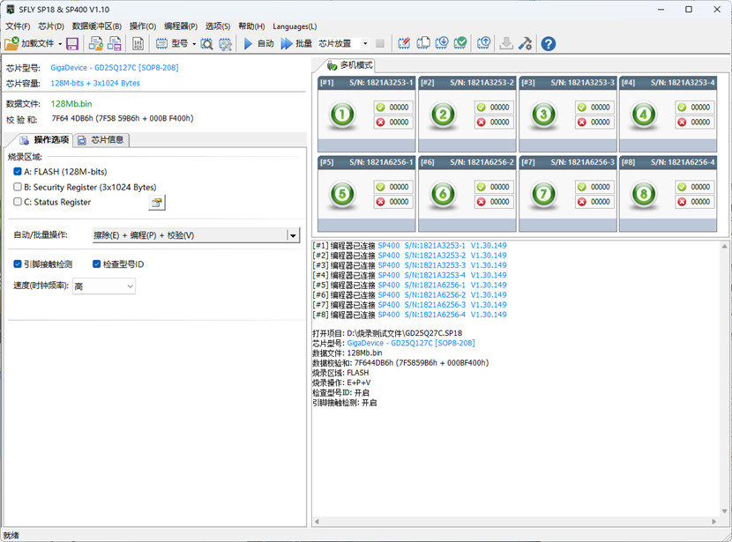Open the 芯片放置 toolbar dropdown
The image size is (732, 542).
tap(364, 43)
